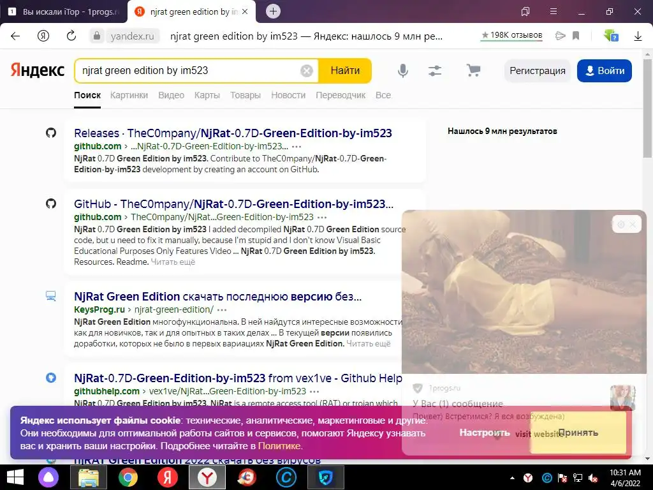Open the active Yandex Browser taskbar icon
This screenshot has width=653, height=490.
tap(207, 477)
